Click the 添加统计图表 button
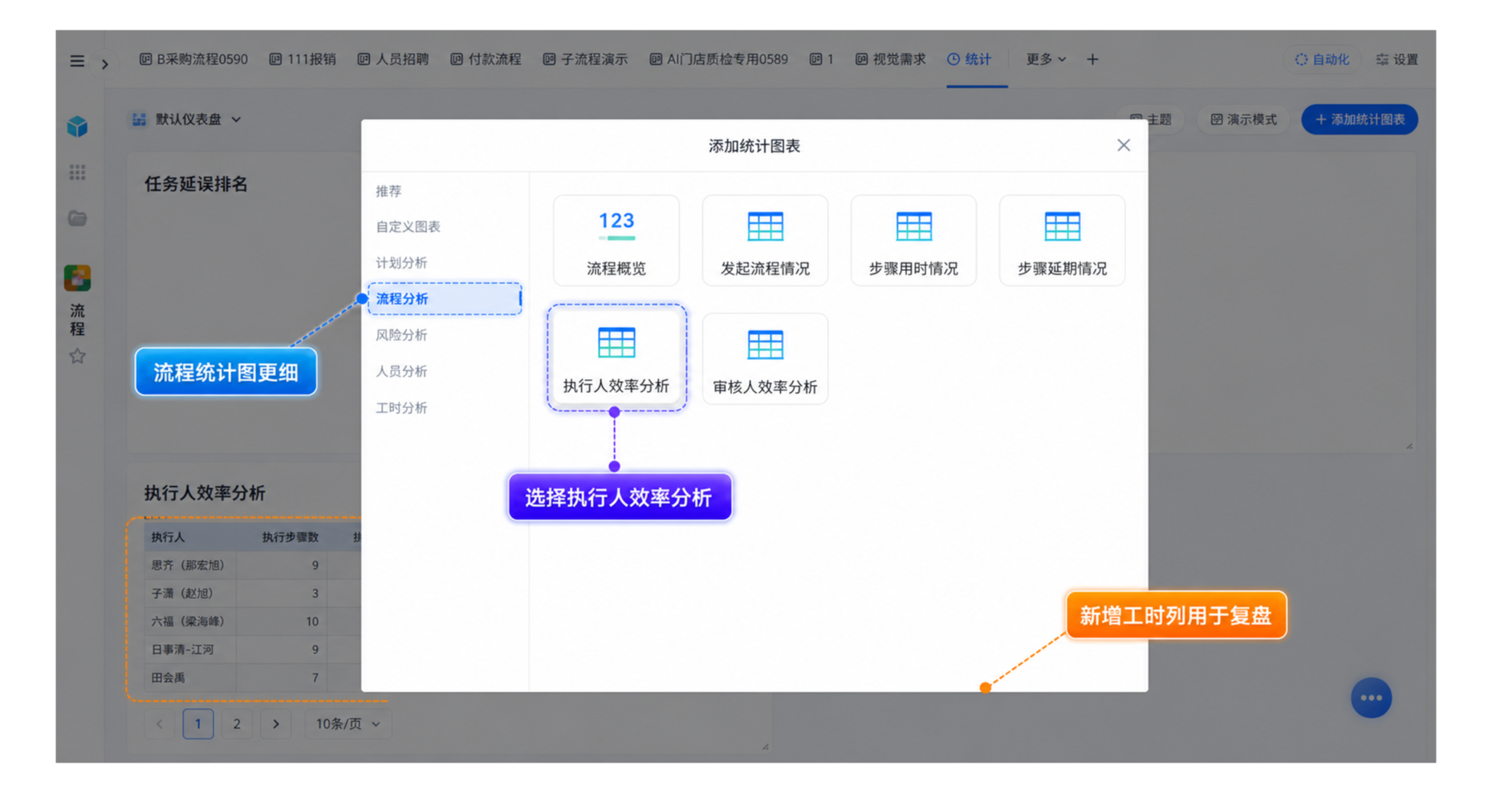Image resolution: width=1492 pixels, height=793 pixels. [1360, 119]
